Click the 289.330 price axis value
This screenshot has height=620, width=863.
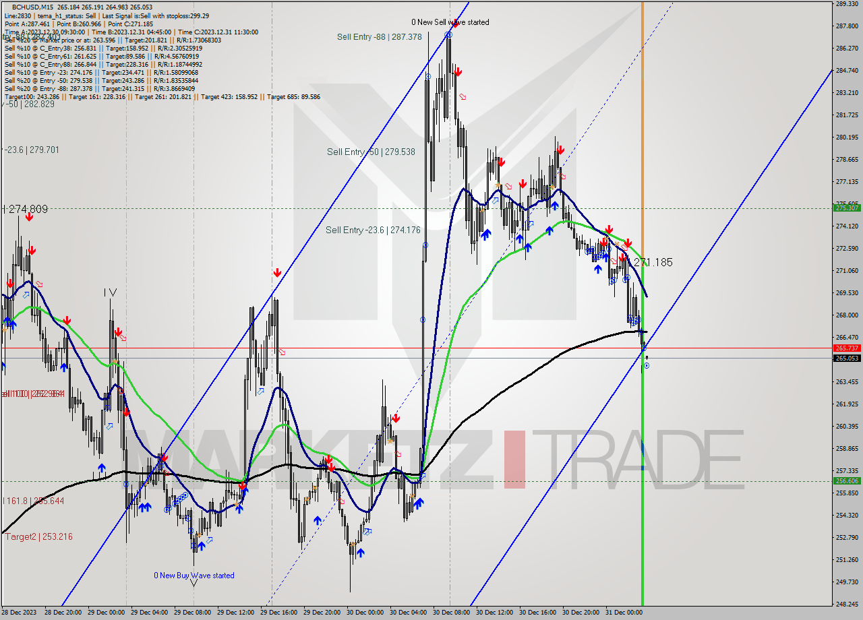[x=847, y=4]
